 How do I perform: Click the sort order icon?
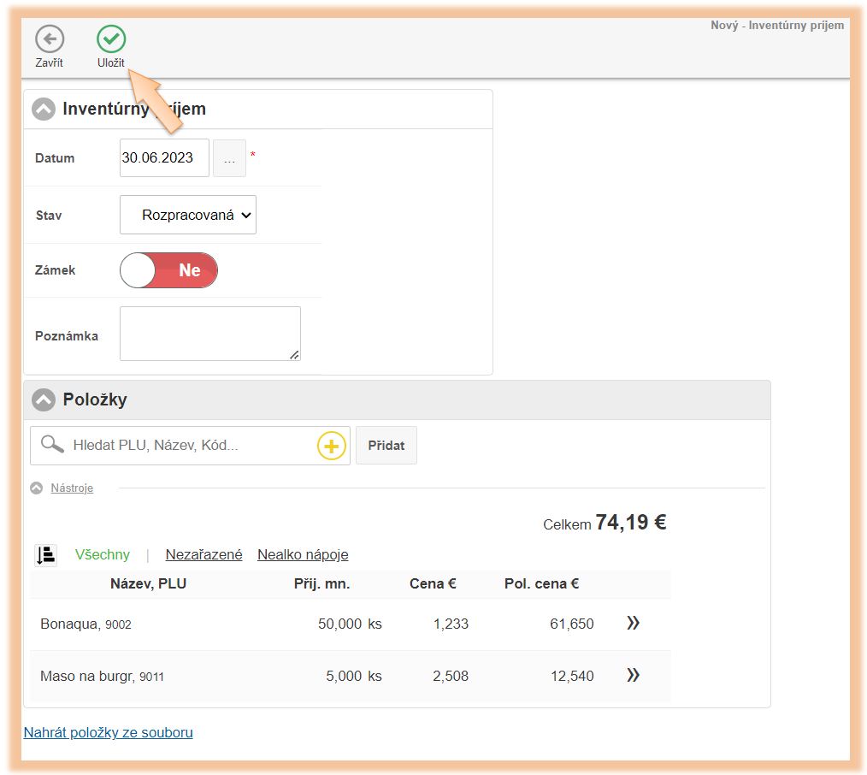pos(46,555)
